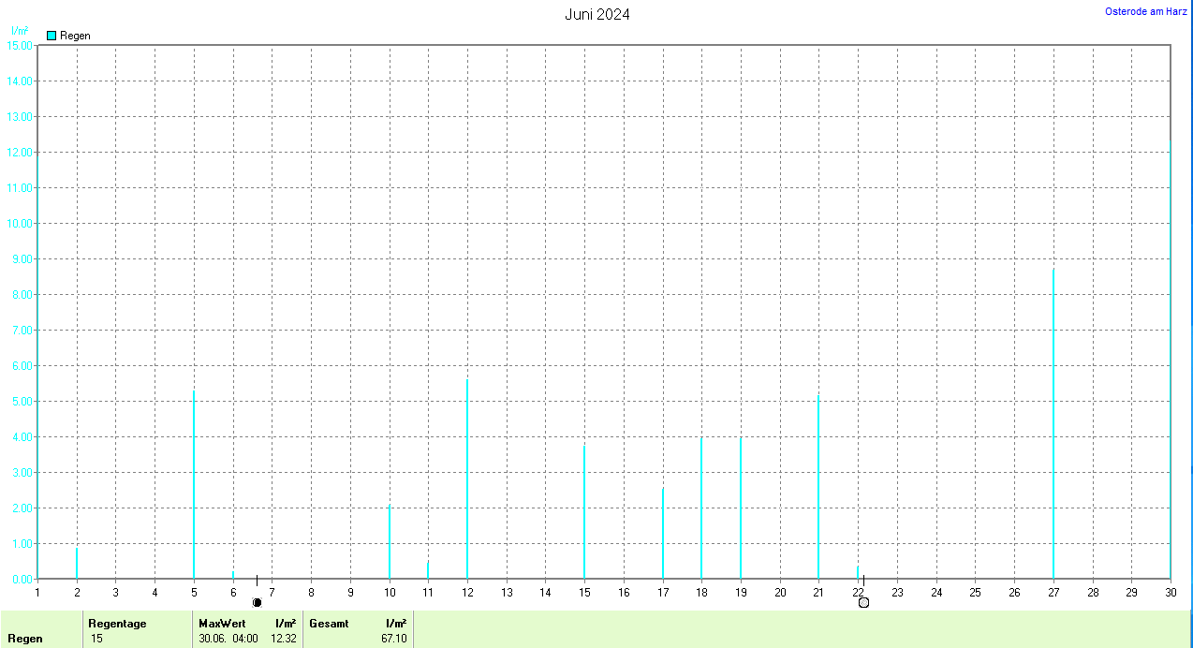Click the Gesamt column header

(328, 623)
